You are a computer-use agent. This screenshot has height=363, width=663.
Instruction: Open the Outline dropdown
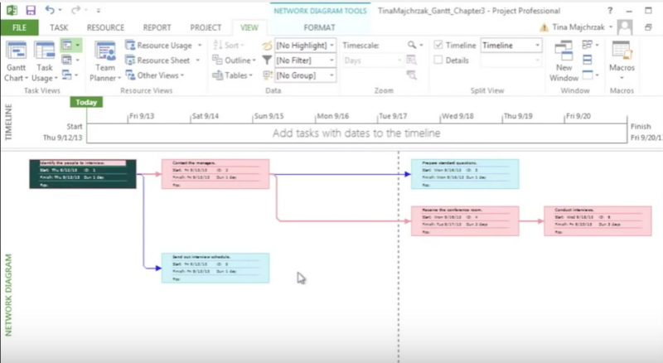point(235,60)
